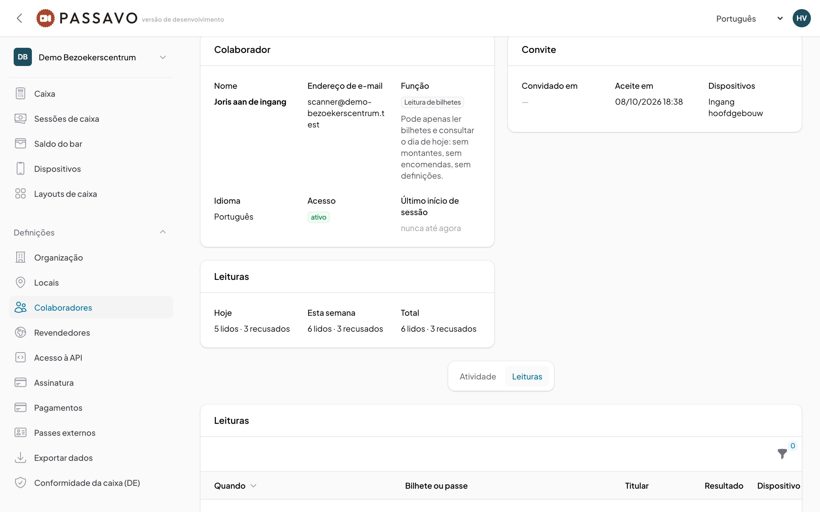Screen dimensions: 820x512
Task: Click the collaborator name Joris aan de ingang
Action: click(250, 102)
